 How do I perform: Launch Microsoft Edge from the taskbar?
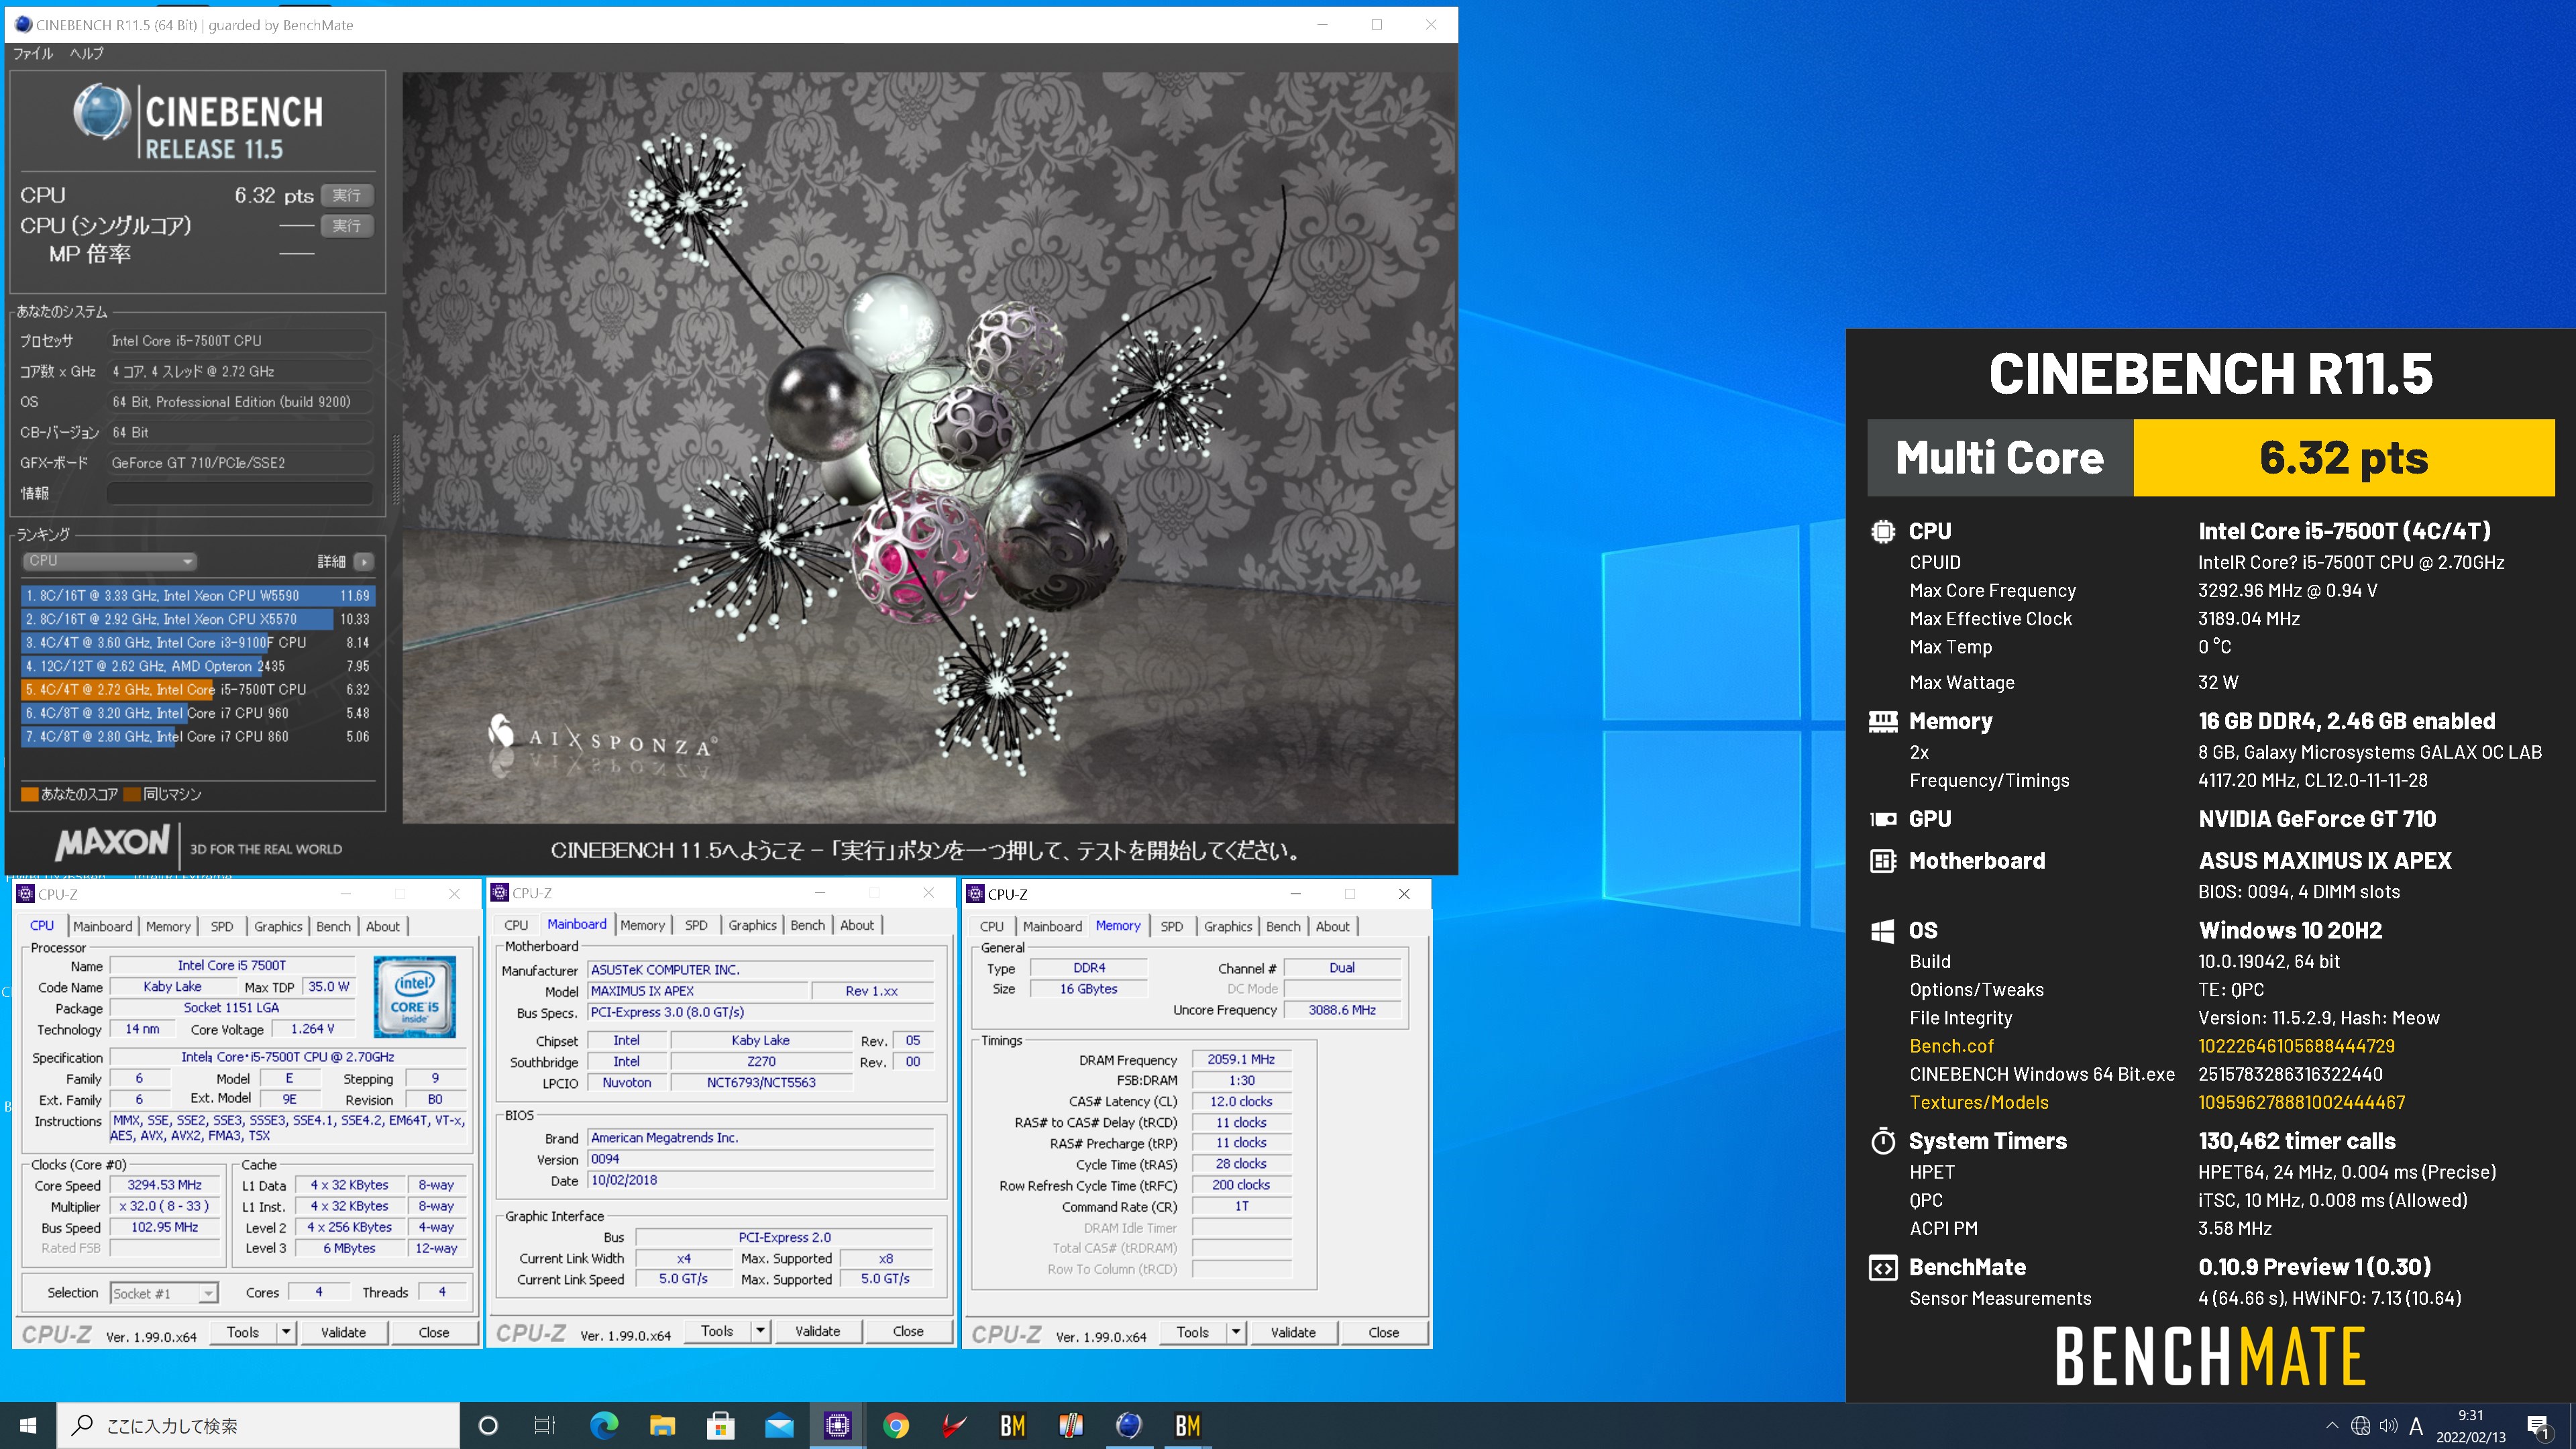pyautogui.click(x=604, y=1425)
